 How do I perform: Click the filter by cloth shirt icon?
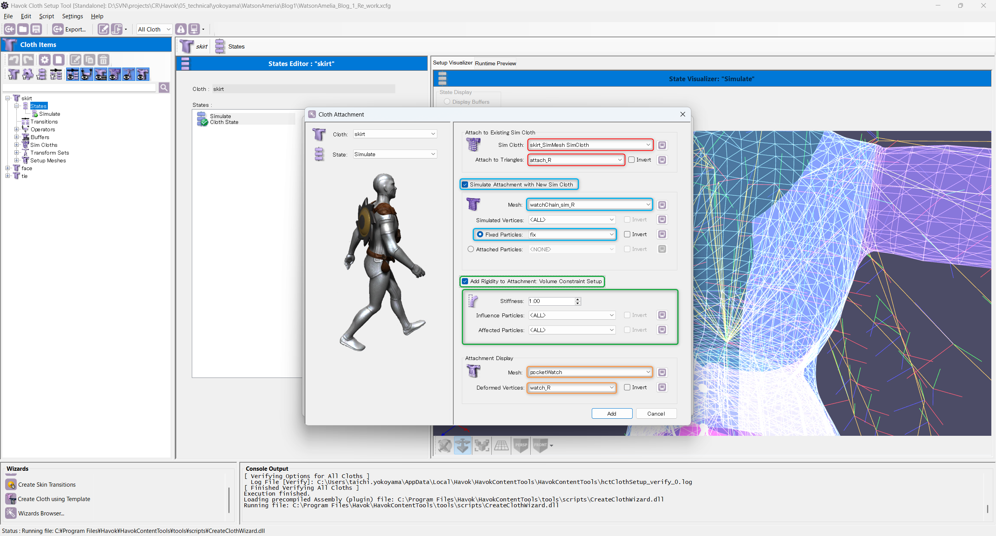pos(13,74)
